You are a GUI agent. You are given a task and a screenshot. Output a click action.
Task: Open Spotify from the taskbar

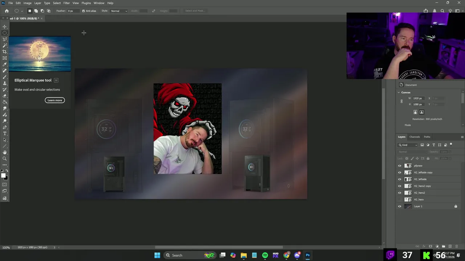click(x=265, y=255)
